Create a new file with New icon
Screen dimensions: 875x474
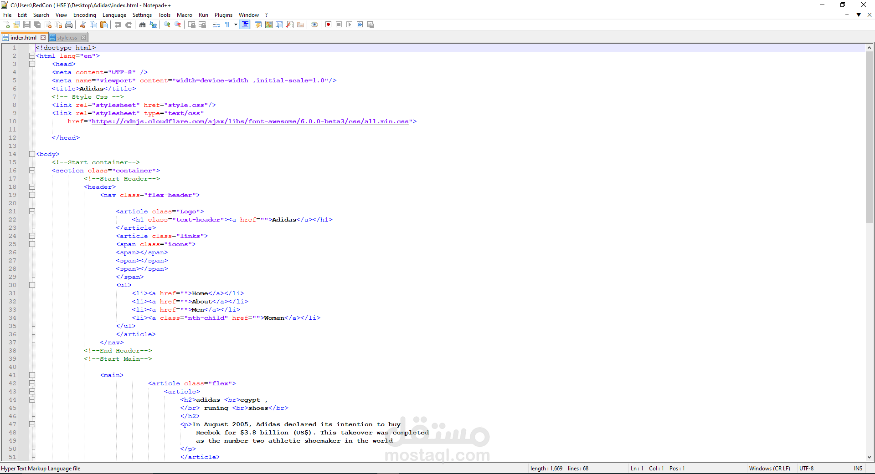click(6, 25)
